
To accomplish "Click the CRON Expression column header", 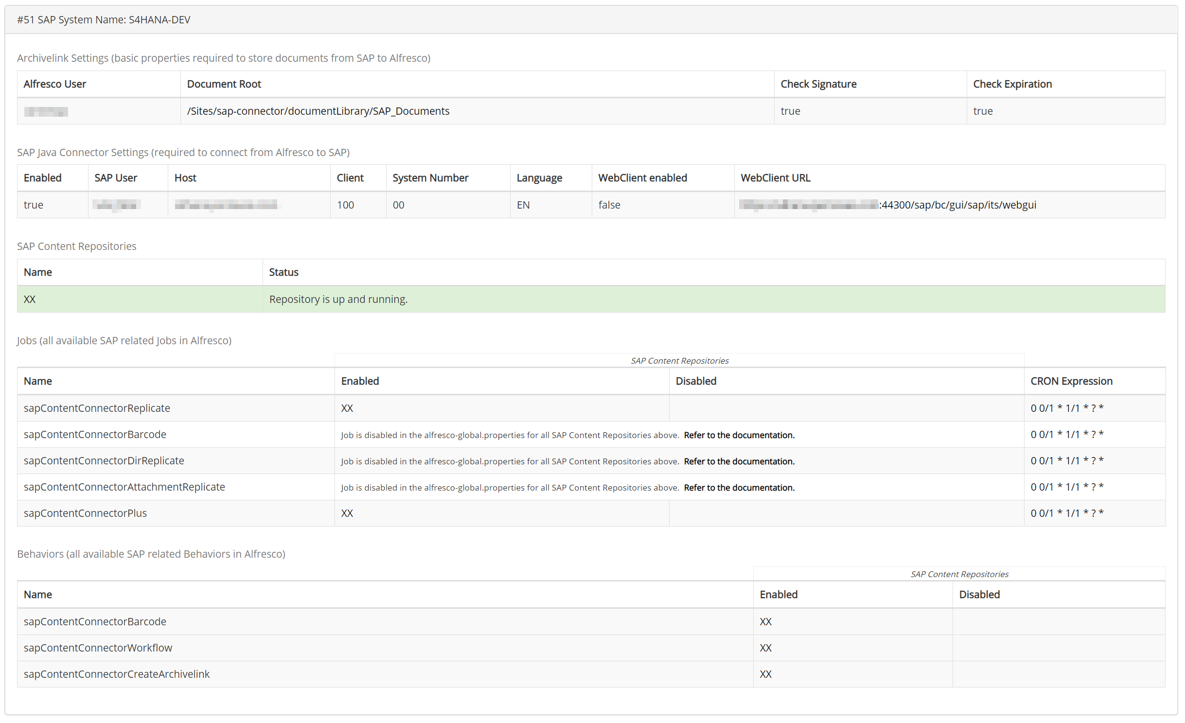I will [1071, 381].
